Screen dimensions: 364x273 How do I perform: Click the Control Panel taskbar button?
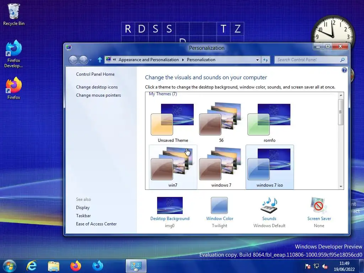pyautogui.click(x=136, y=266)
